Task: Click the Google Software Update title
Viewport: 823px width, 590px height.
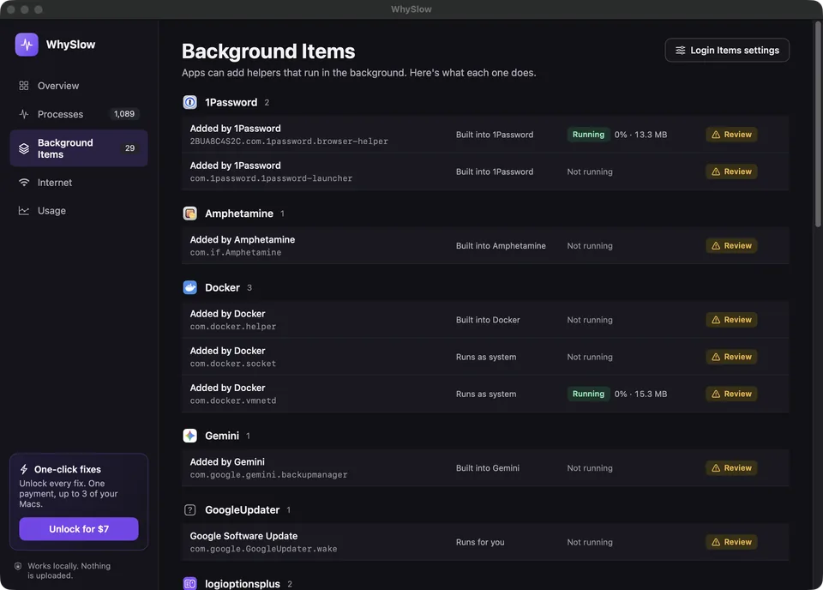Action: pyautogui.click(x=243, y=536)
